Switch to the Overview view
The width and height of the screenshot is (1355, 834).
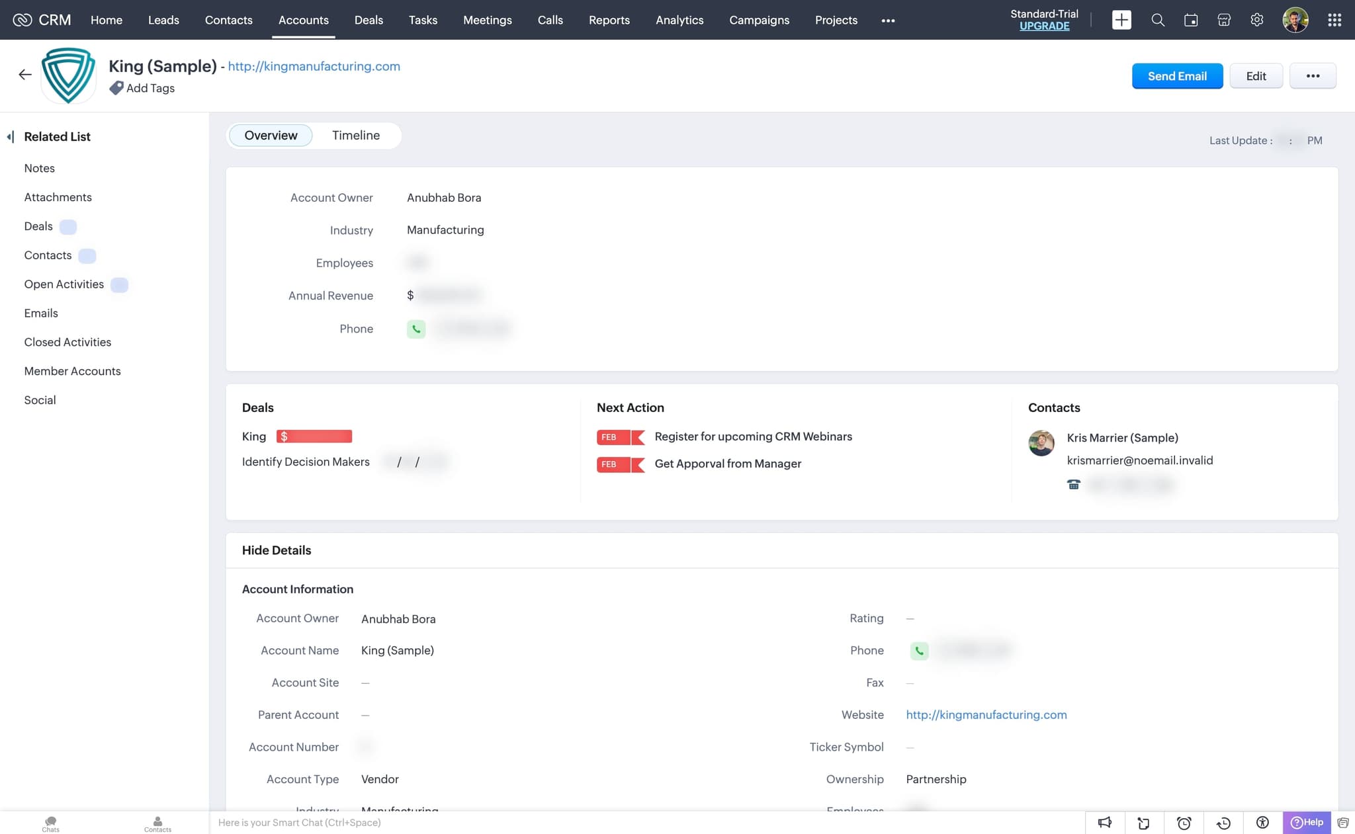[271, 136]
